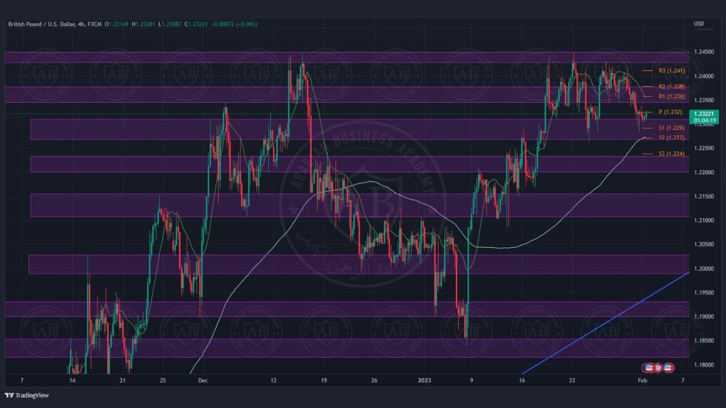Click the 1.20500 price axis label

704,244
